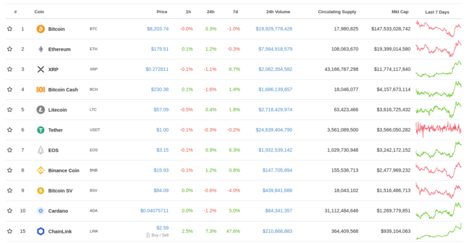Sort by the 1h change column
Screen dimensions: 467x244
[188, 12]
